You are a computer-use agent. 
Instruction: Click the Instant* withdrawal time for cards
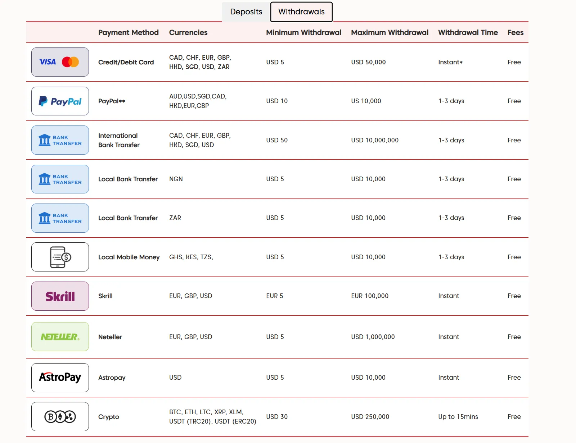(450, 62)
